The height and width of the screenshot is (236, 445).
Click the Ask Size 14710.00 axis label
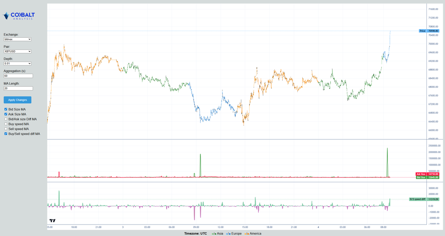428,174
